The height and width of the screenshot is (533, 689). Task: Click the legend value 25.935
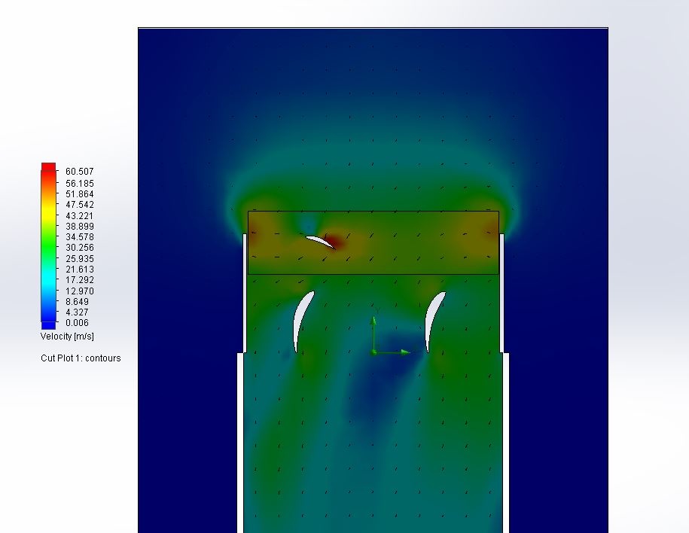click(80, 259)
